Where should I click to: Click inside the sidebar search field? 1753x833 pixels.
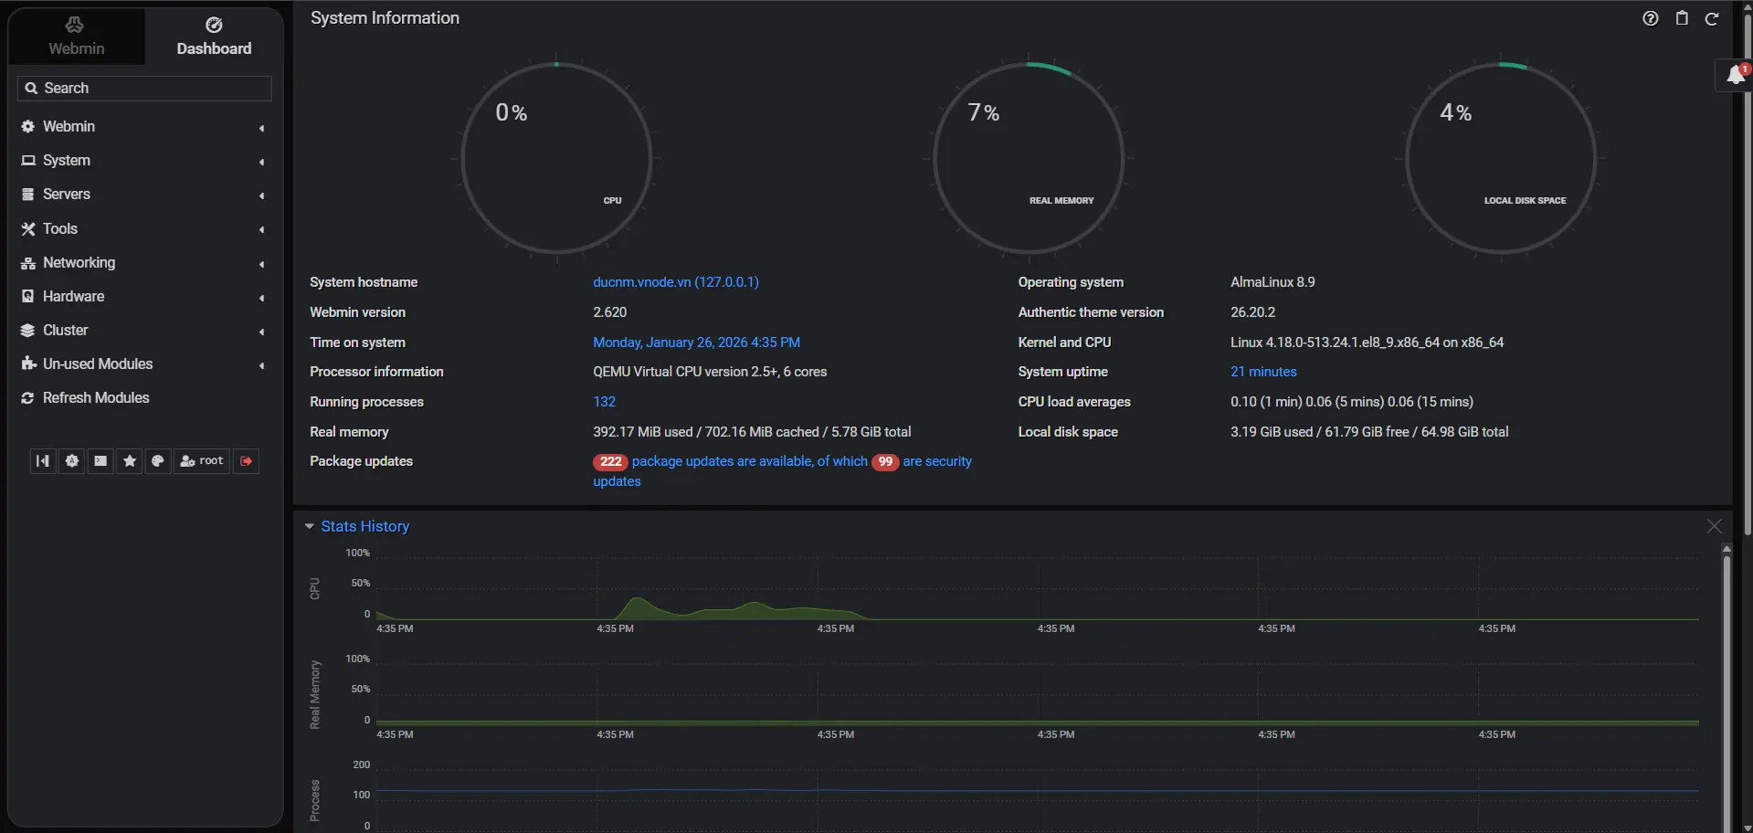click(143, 88)
